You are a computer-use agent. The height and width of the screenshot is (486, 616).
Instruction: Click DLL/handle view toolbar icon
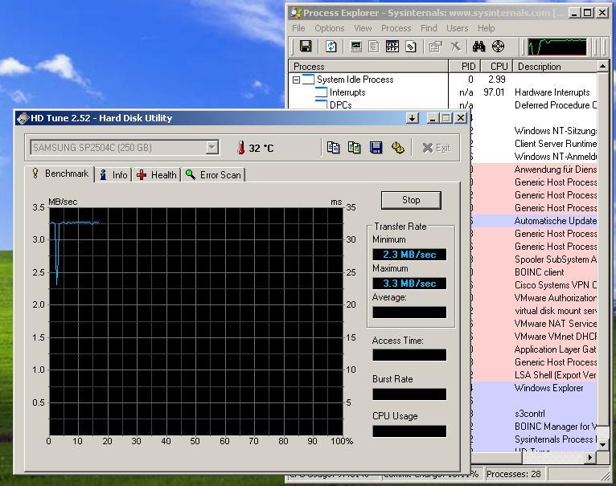click(411, 47)
